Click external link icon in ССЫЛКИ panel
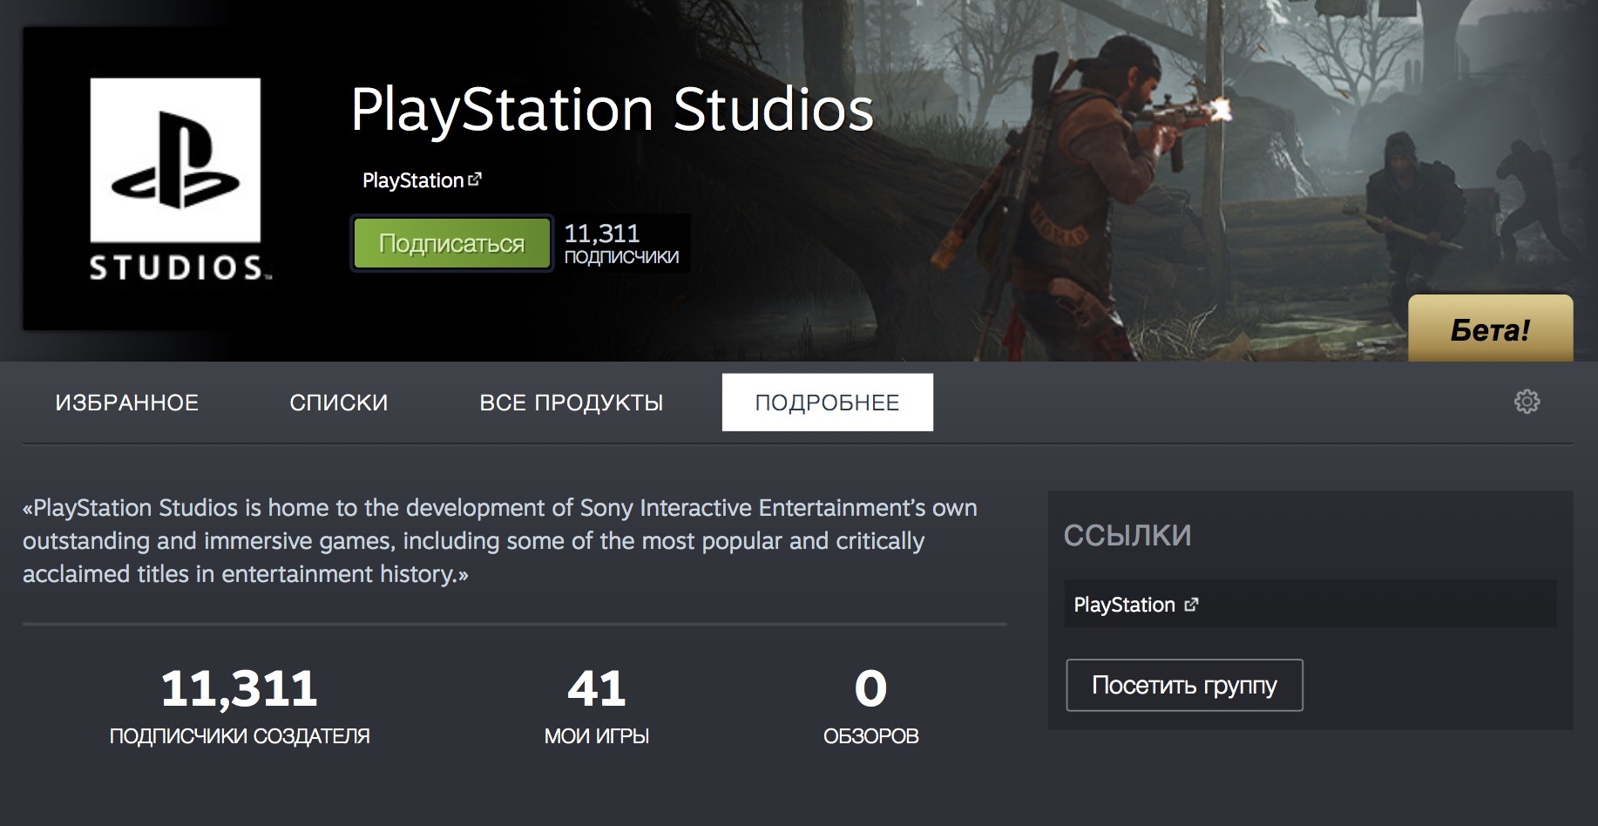The height and width of the screenshot is (826, 1598). 1191,605
